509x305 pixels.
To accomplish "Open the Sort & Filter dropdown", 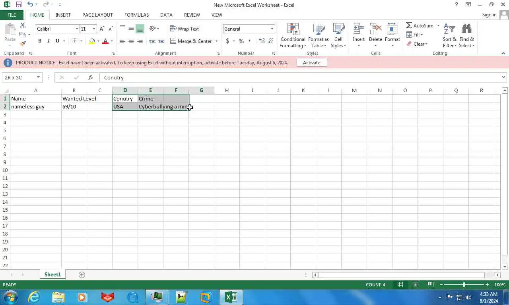I will (x=450, y=36).
